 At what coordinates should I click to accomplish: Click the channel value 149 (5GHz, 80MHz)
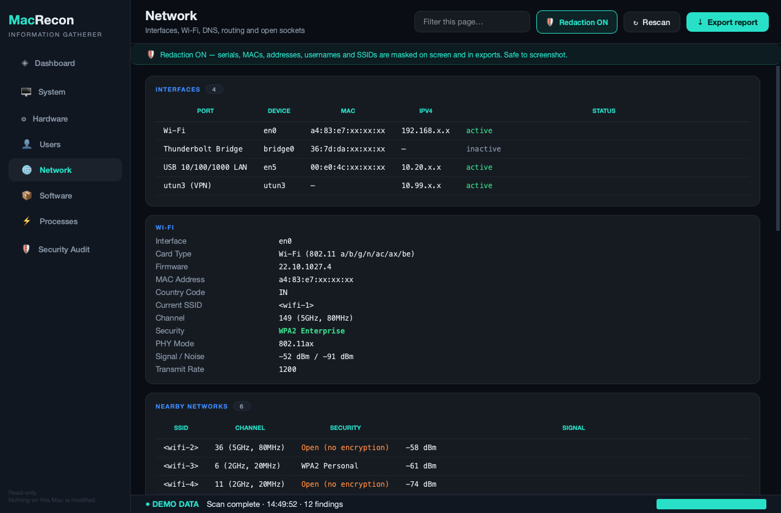[316, 318]
